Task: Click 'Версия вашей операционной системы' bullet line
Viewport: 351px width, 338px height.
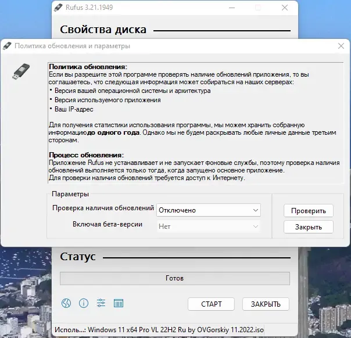Action: click(132, 91)
